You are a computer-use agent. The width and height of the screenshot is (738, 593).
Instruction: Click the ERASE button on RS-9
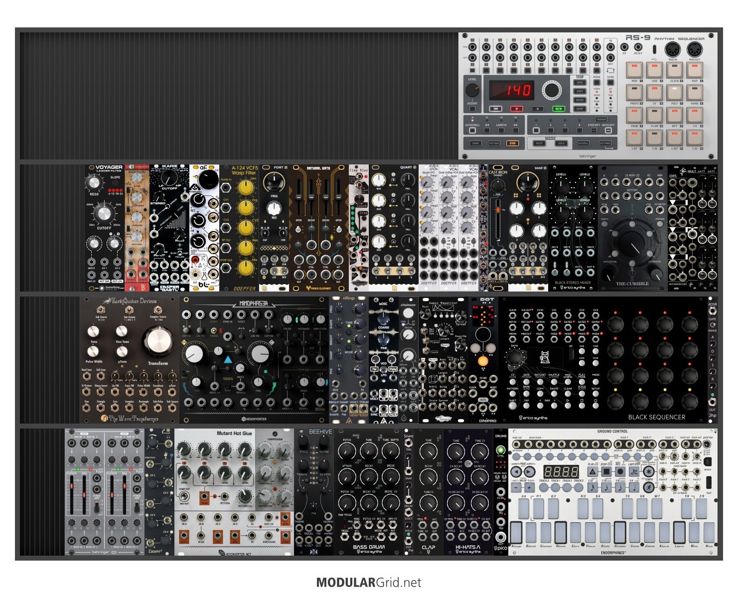click(x=580, y=100)
